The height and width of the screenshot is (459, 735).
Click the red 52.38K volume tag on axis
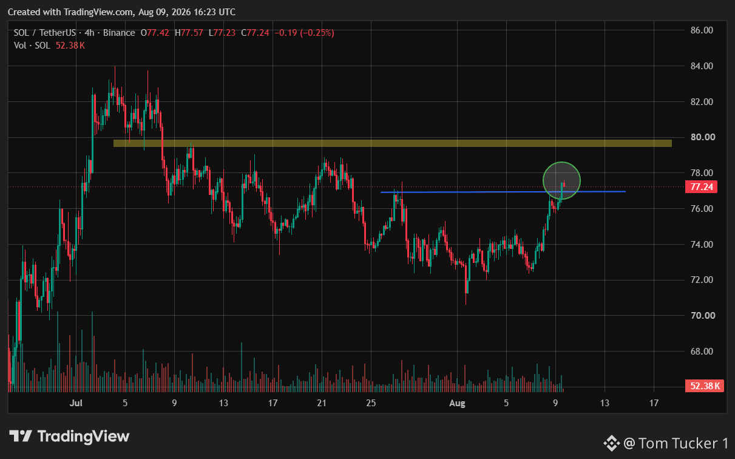705,386
